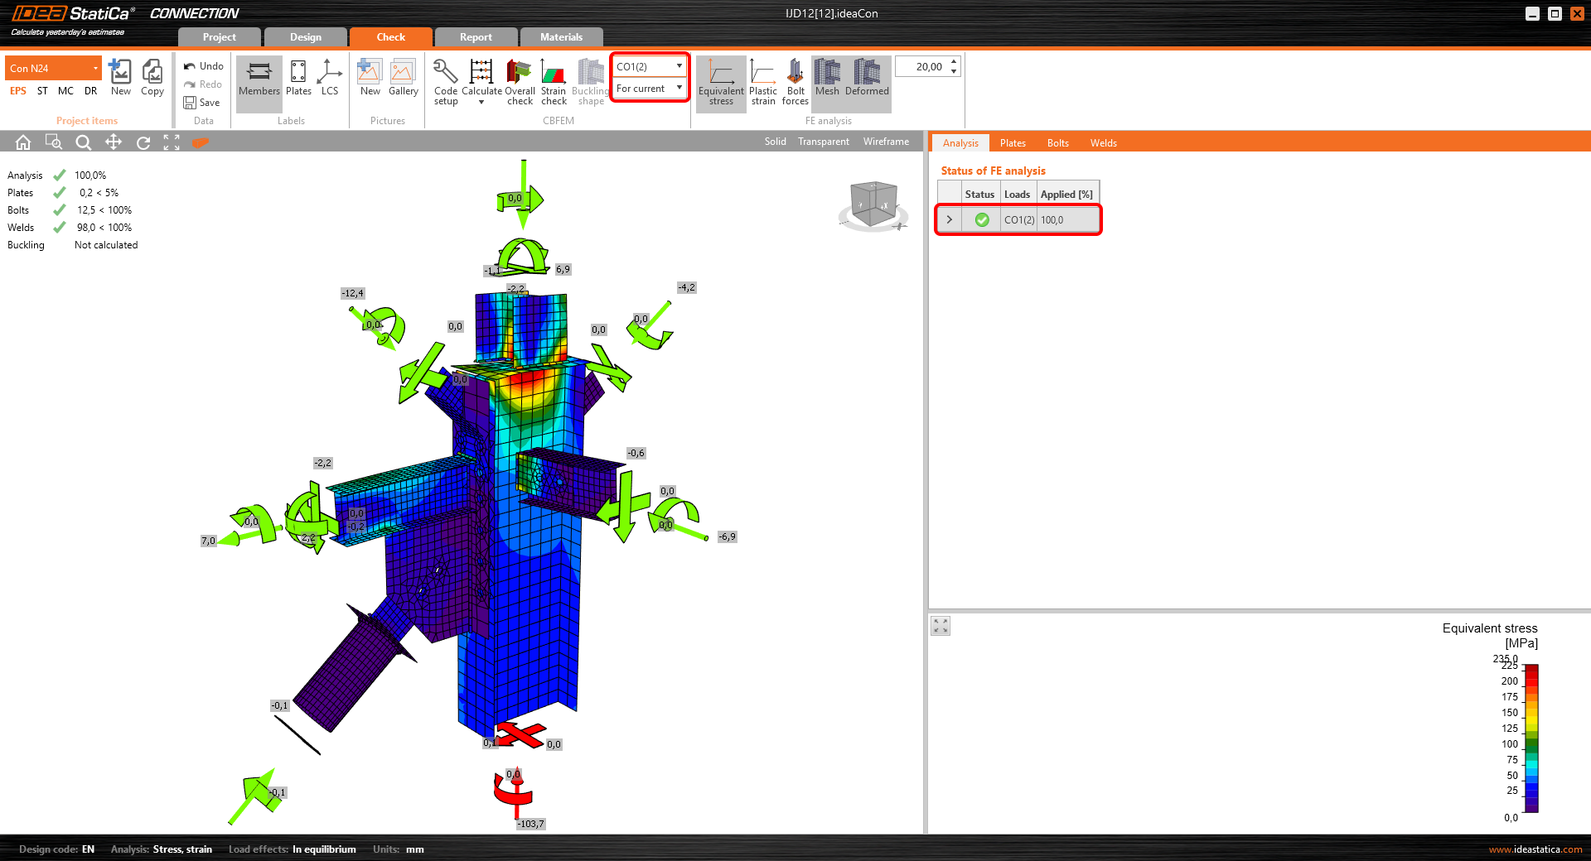Image resolution: width=1591 pixels, height=861 pixels.
Task: Expand the Calculate dropdown arrow
Action: pos(481,103)
